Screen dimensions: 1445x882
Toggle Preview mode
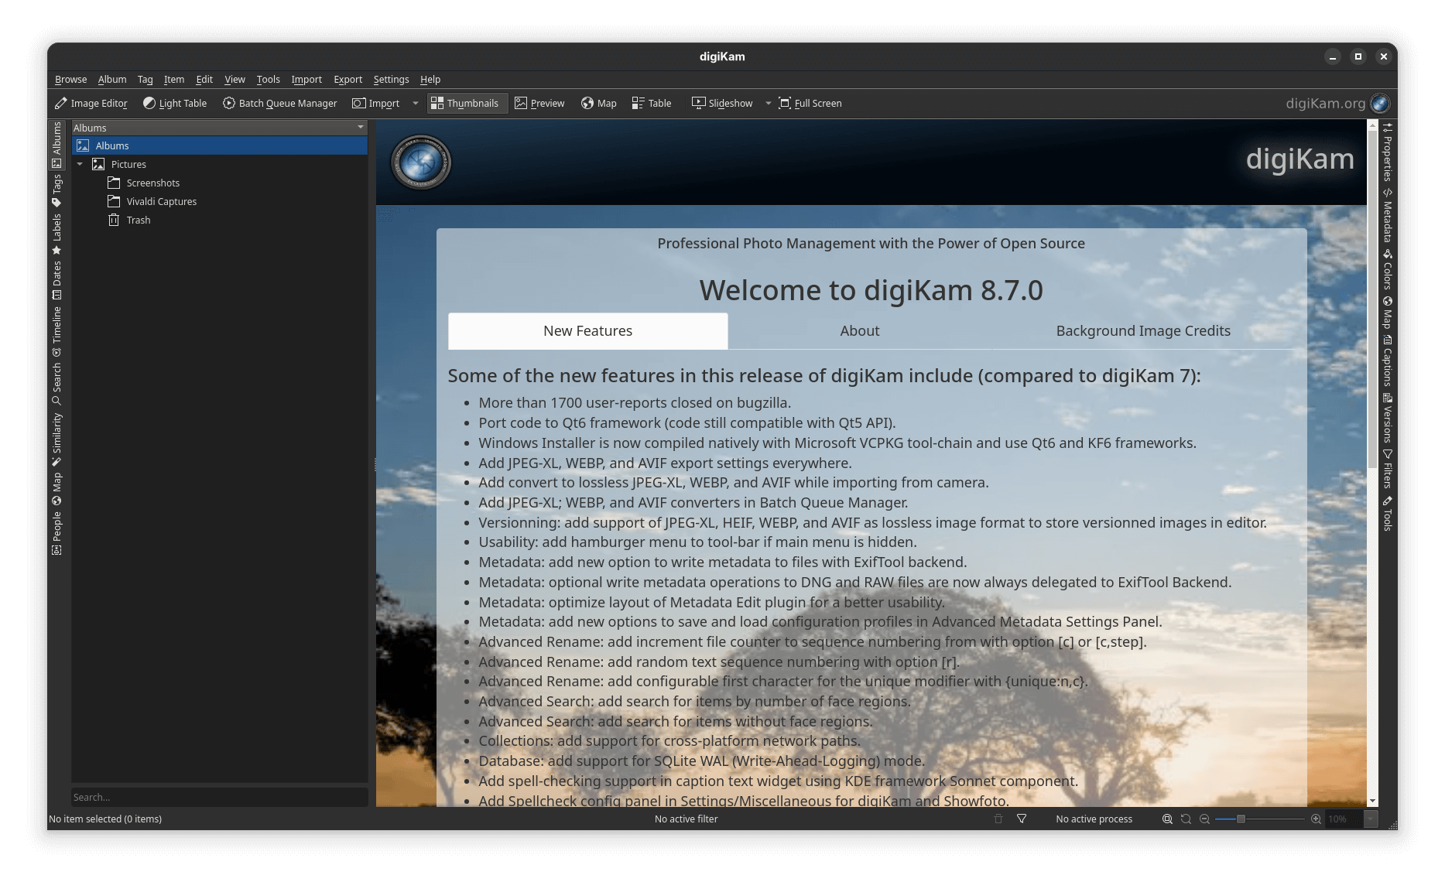point(539,103)
